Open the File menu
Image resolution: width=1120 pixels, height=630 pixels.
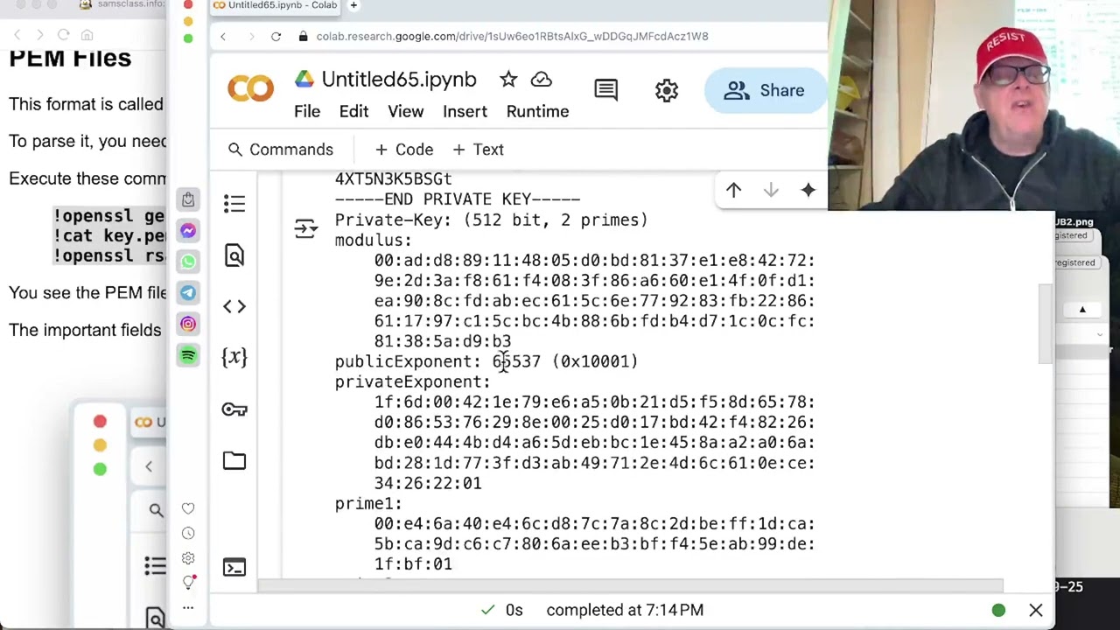click(307, 112)
